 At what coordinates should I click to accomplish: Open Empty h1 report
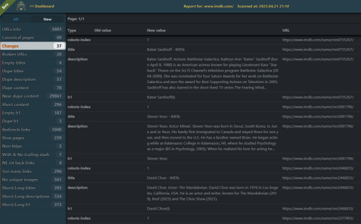point(32,113)
